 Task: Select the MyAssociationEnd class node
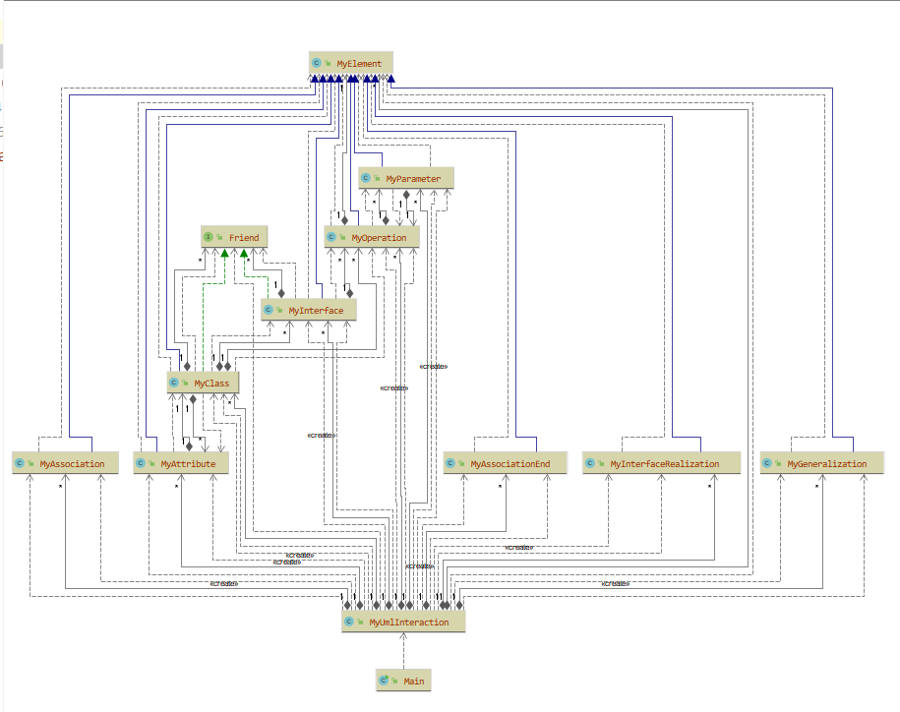pos(506,463)
